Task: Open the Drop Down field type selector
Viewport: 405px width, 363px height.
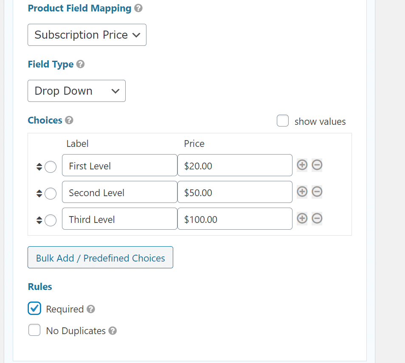Action: 76,91
